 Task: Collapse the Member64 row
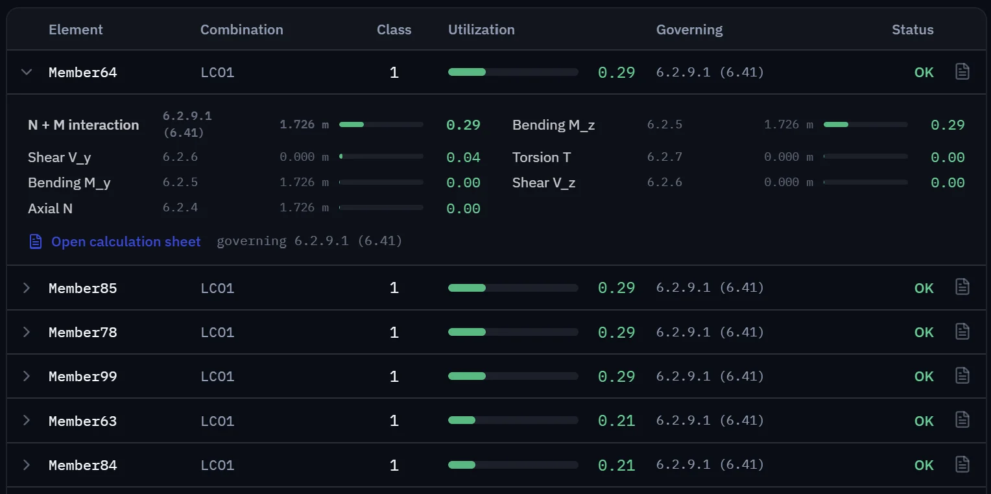27,72
